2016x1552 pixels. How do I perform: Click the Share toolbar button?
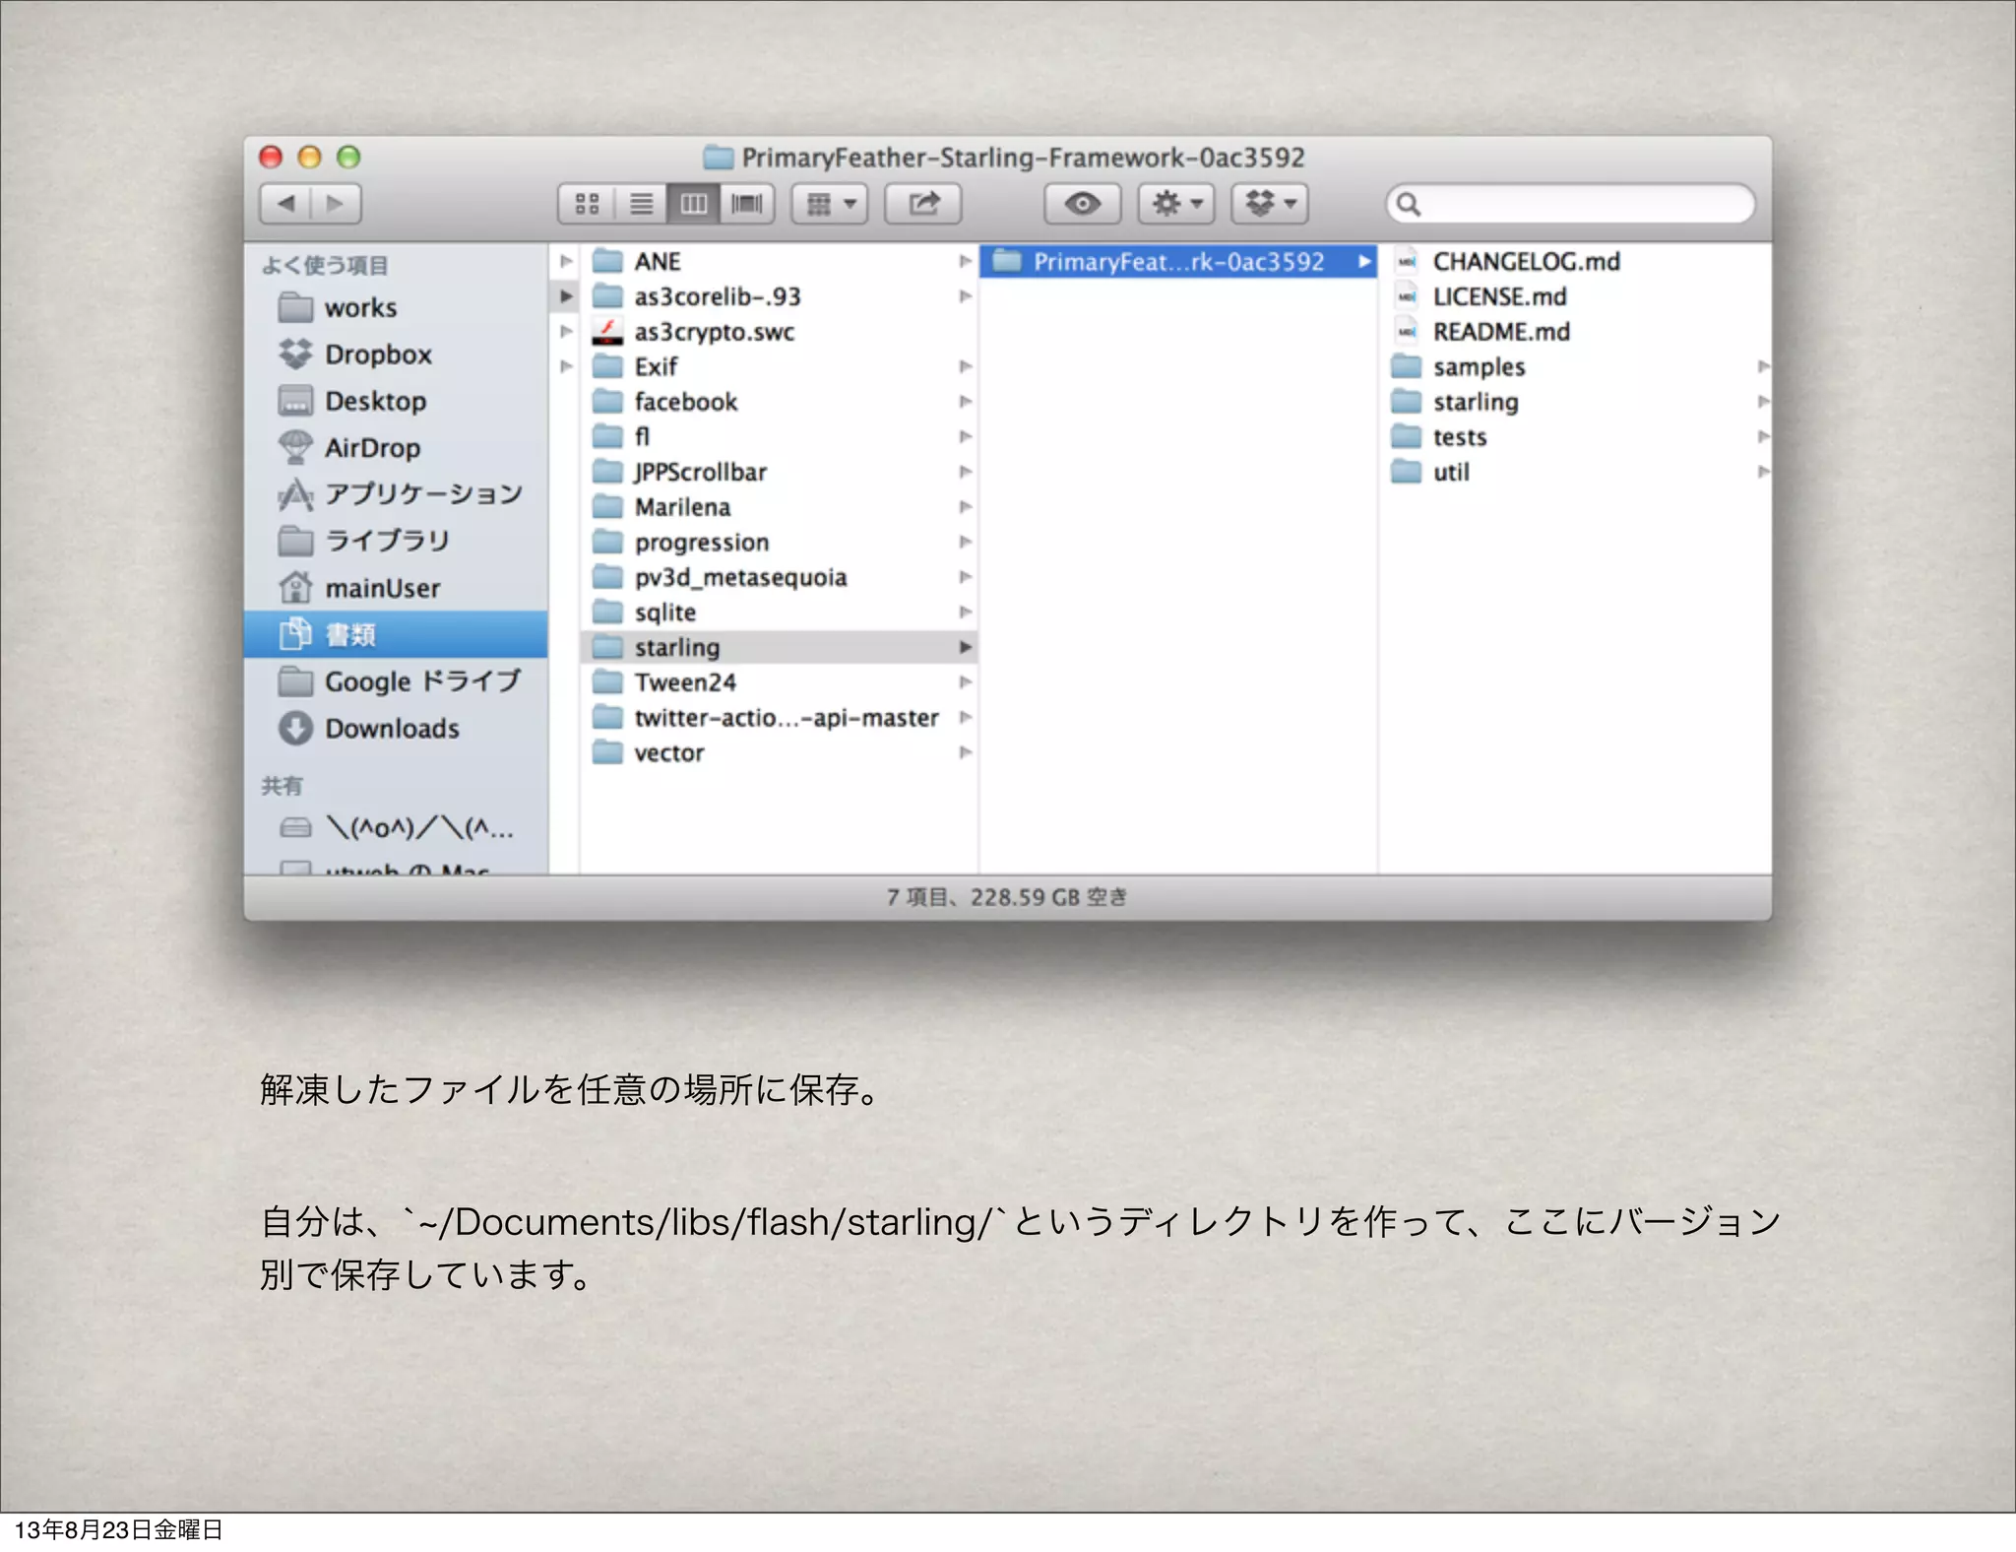(923, 204)
